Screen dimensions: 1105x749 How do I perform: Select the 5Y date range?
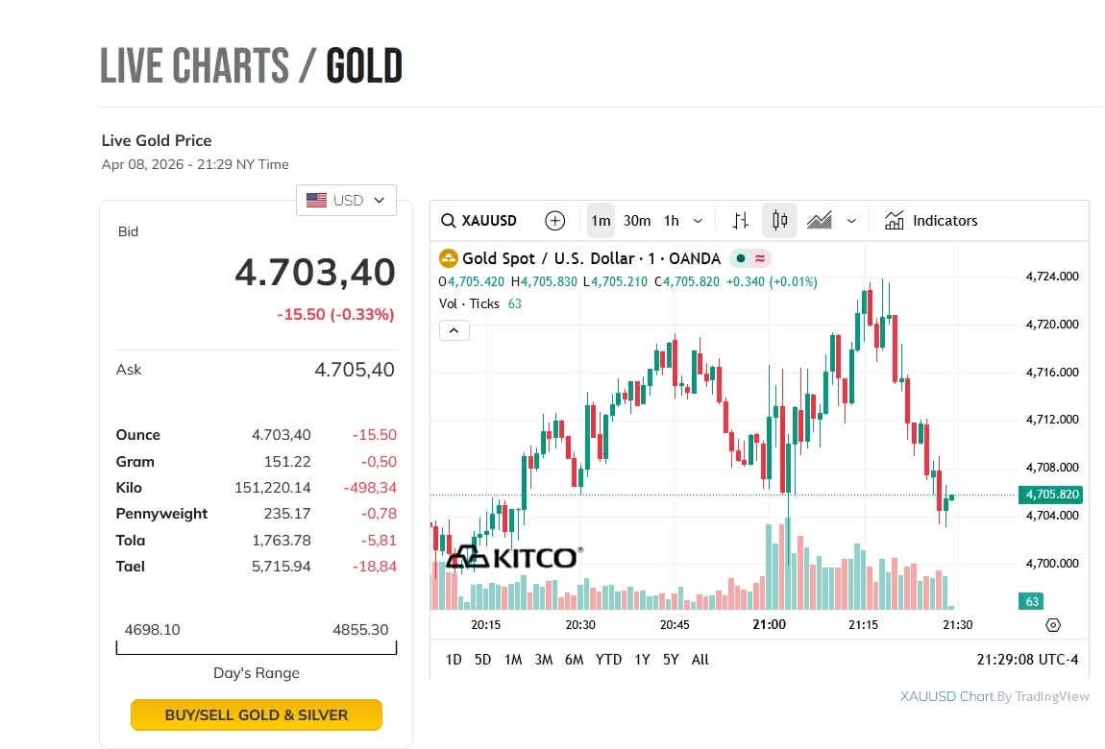tap(671, 660)
